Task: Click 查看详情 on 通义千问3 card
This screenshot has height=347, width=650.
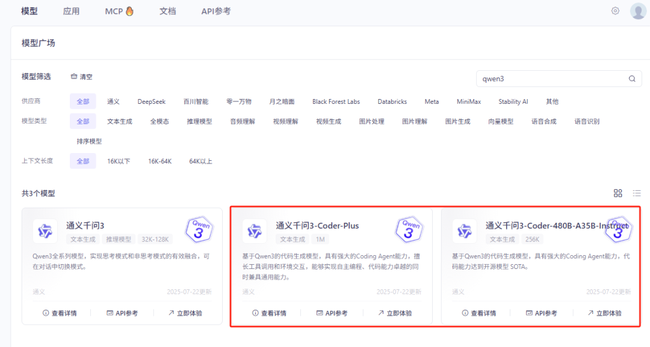Action: (60, 313)
